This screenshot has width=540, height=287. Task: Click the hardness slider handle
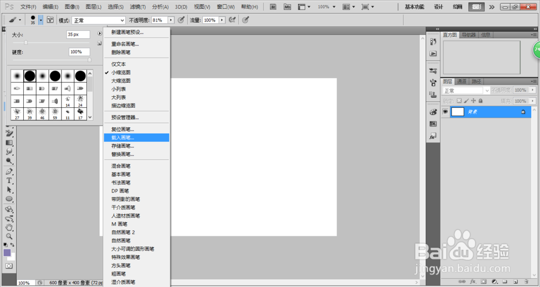(90, 60)
